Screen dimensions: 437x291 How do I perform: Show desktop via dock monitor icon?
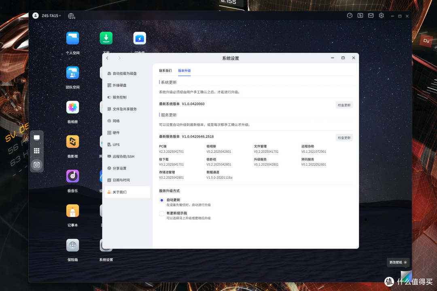36,137
